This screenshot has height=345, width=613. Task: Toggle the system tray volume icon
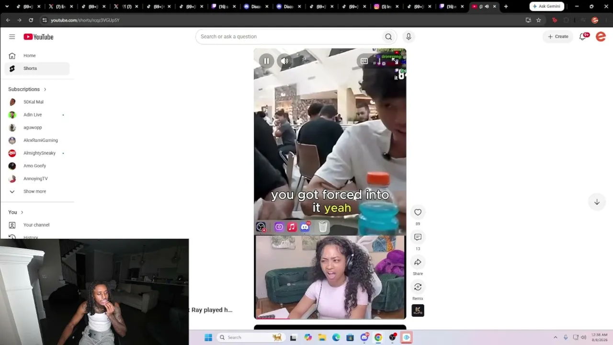(x=583, y=337)
